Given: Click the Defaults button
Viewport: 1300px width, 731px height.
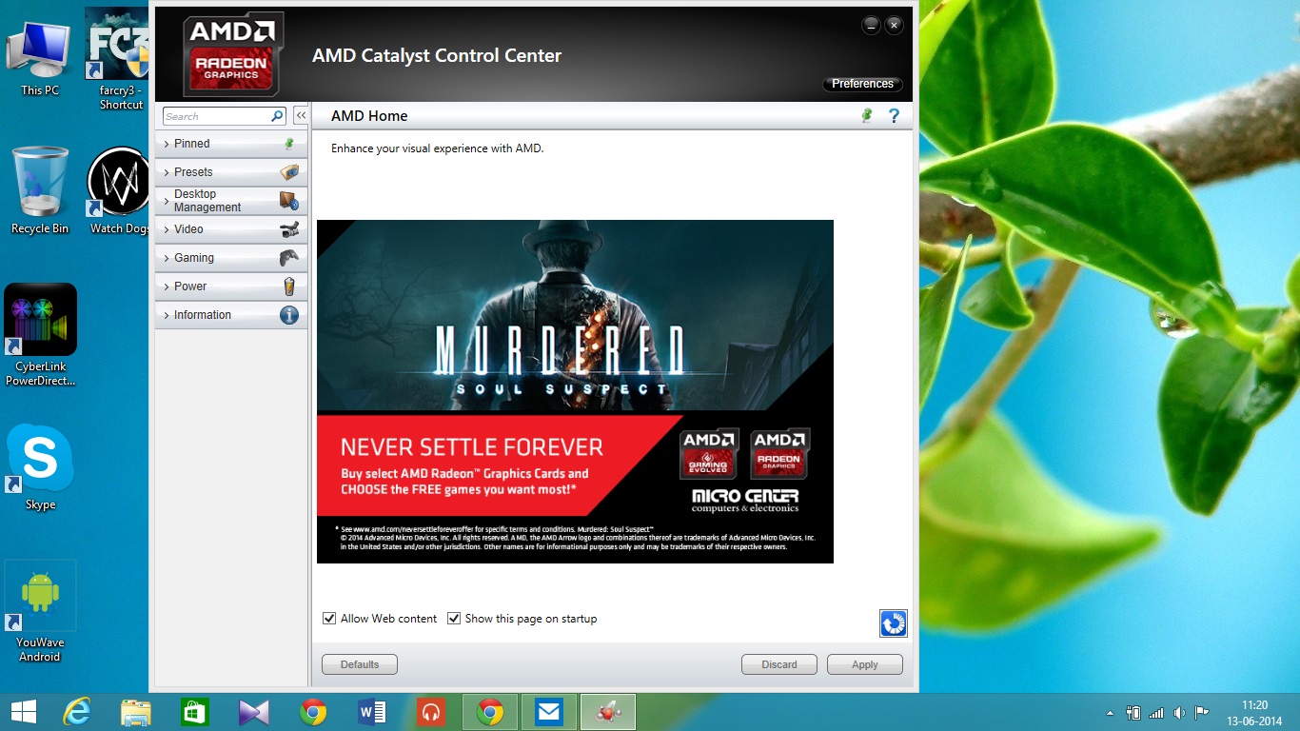Looking at the screenshot, I should pyautogui.click(x=360, y=664).
